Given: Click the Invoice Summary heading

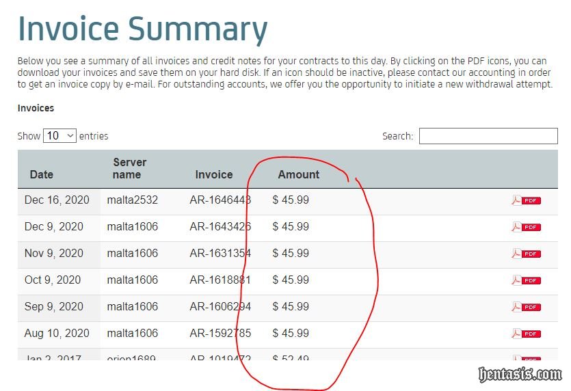Looking at the screenshot, I should [142, 29].
